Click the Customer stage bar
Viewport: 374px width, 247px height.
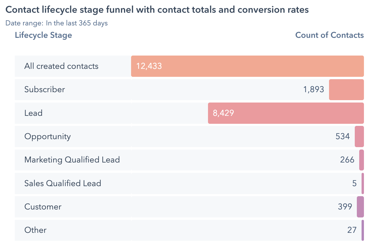pos(360,207)
